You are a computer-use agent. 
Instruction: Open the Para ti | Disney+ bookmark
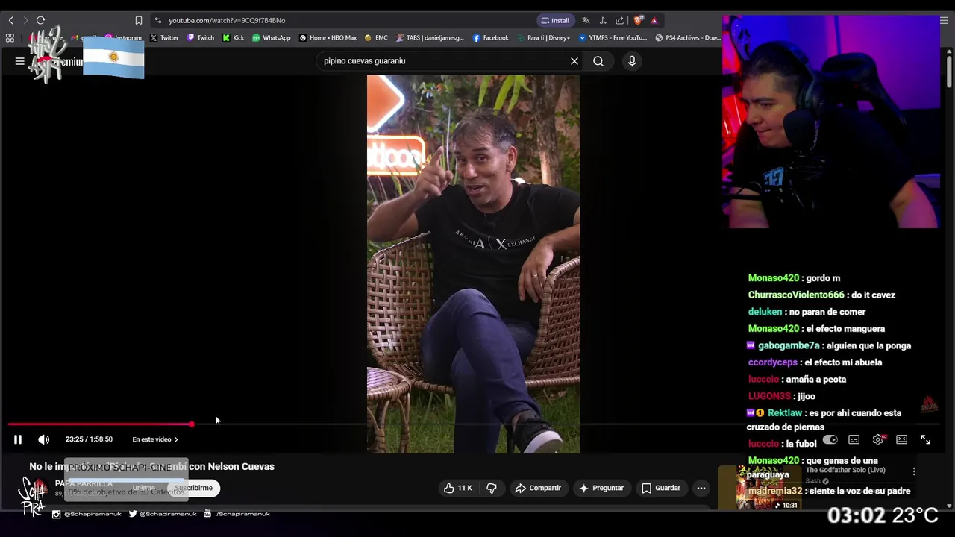coord(543,37)
